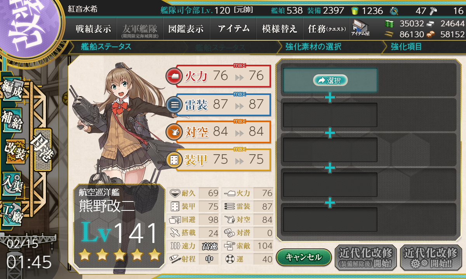Viewport: 466px width, 279px height.
Task: Select the second empty material slot
Action: pyautogui.click(x=330, y=115)
